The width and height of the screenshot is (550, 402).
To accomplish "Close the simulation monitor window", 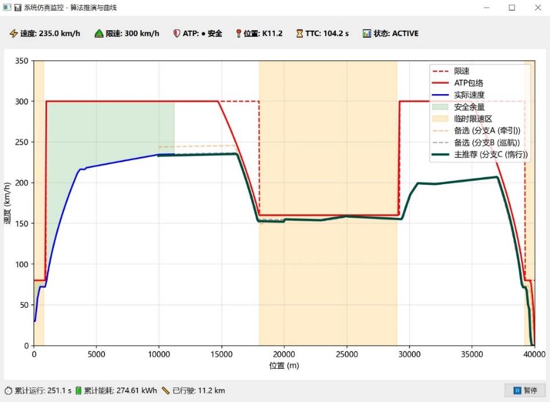I will click(x=538, y=8).
